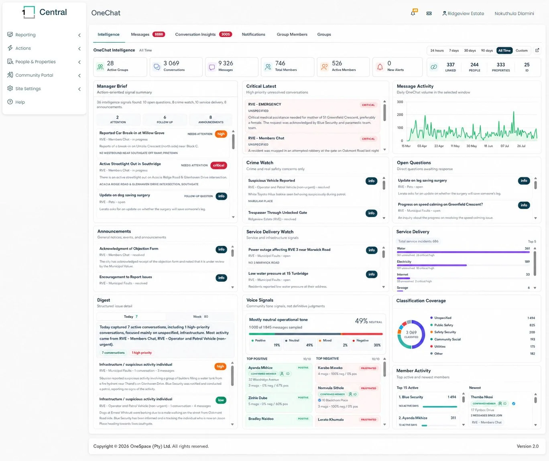Click Nomvula Sithole's ID person icon
This screenshot has height=461, width=549.
pyautogui.click(x=350, y=394)
